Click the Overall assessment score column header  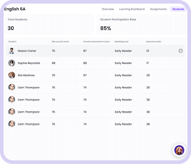[x=96, y=41]
